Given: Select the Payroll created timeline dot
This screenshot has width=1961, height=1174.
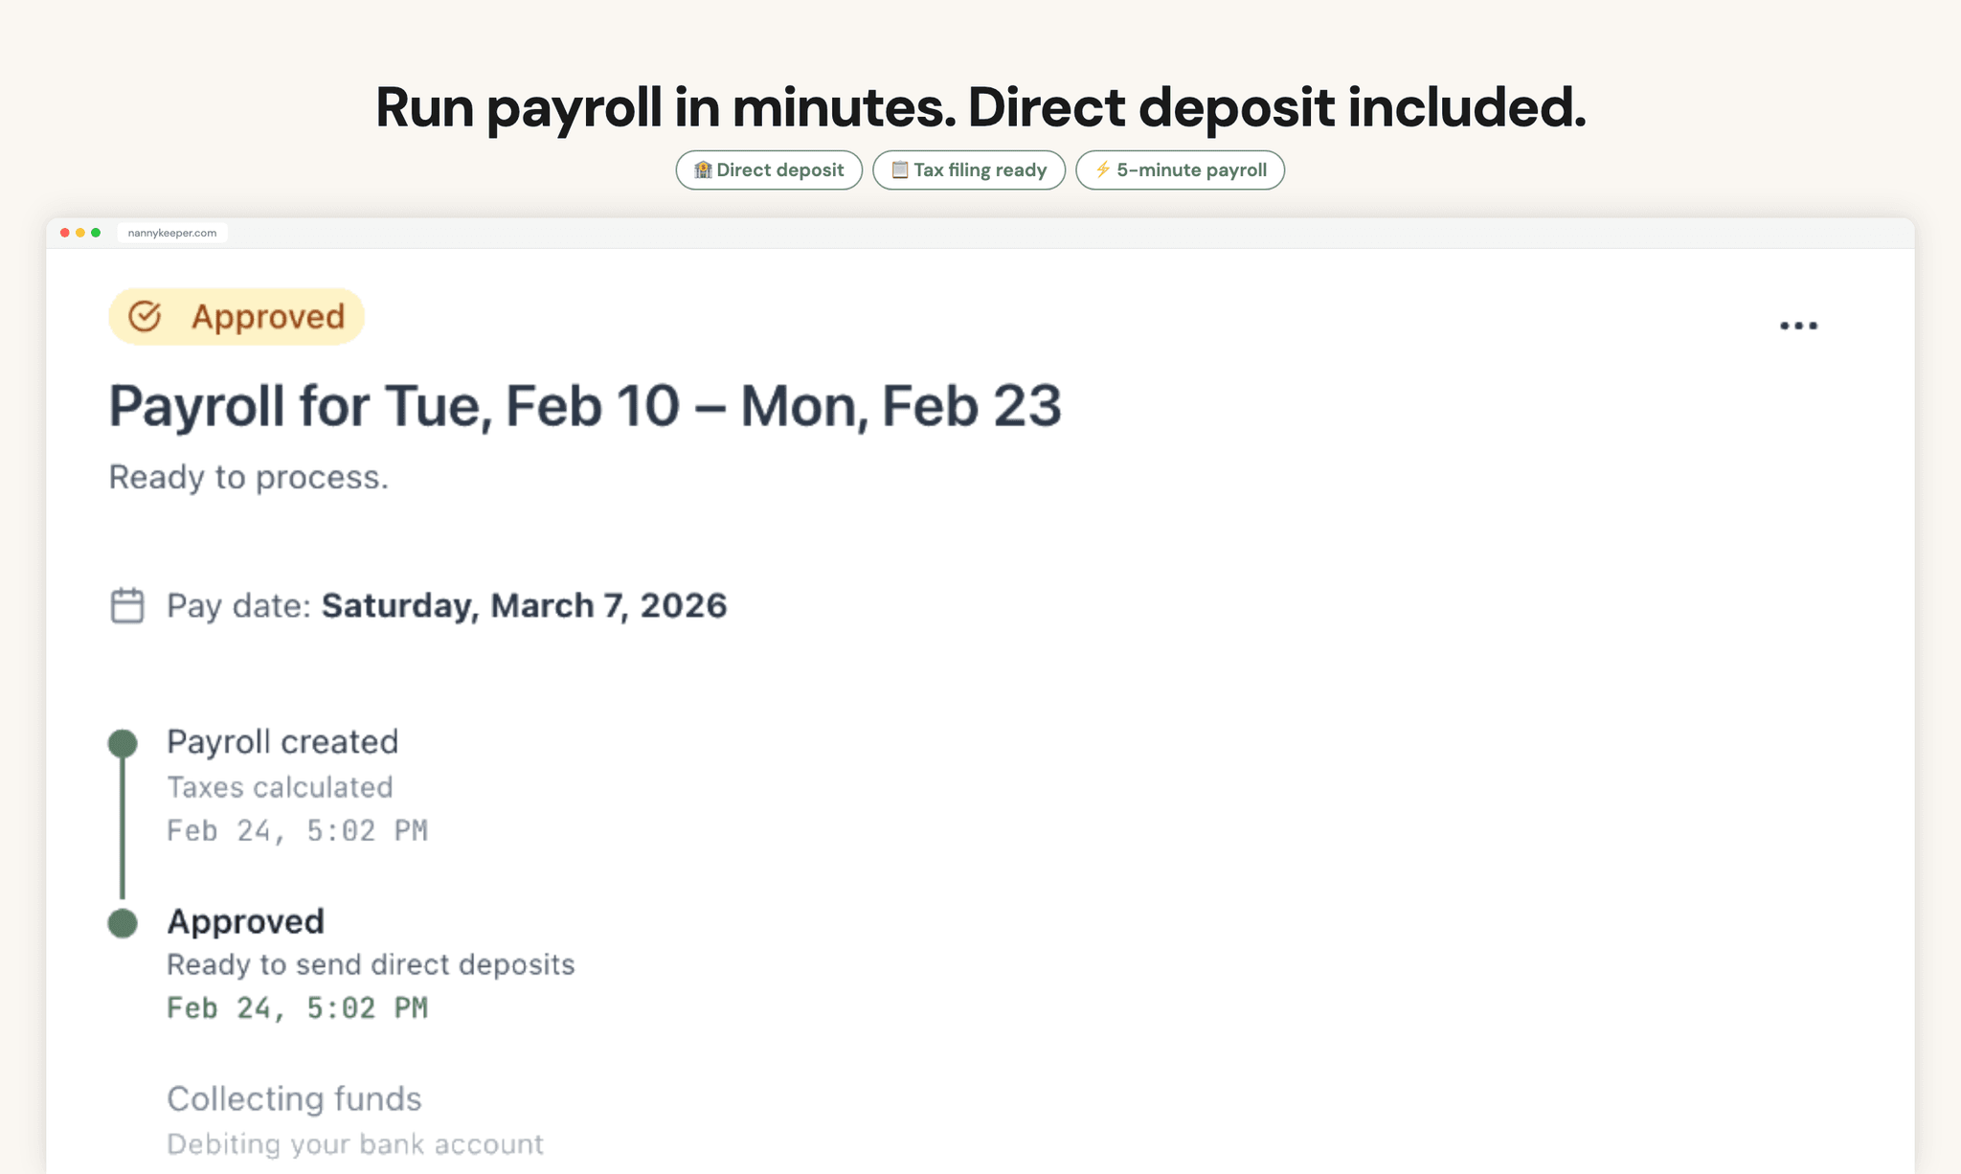Looking at the screenshot, I should click(123, 743).
